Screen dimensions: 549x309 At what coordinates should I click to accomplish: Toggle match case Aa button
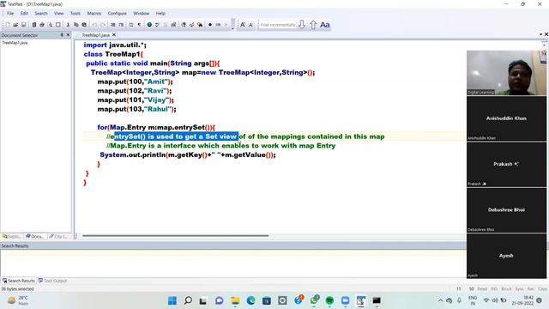pos(325,25)
